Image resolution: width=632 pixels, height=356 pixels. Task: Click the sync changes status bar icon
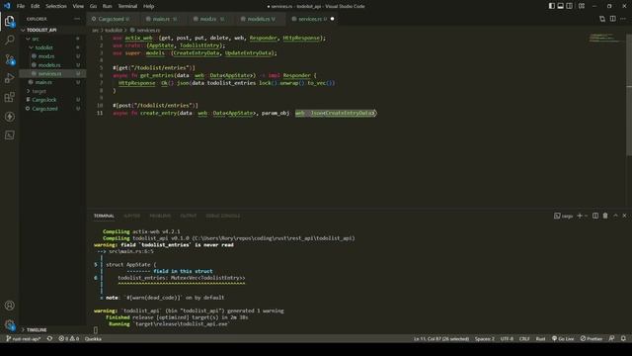(49, 338)
